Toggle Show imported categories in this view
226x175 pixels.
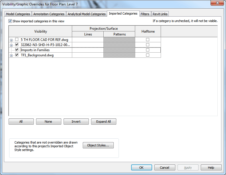pos(10,21)
